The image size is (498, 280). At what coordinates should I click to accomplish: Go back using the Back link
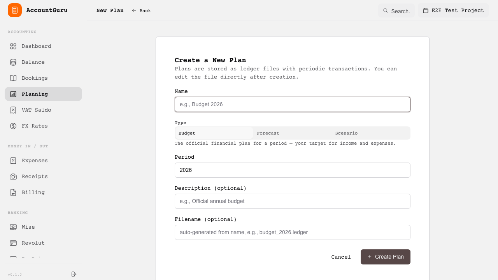pyautogui.click(x=141, y=10)
